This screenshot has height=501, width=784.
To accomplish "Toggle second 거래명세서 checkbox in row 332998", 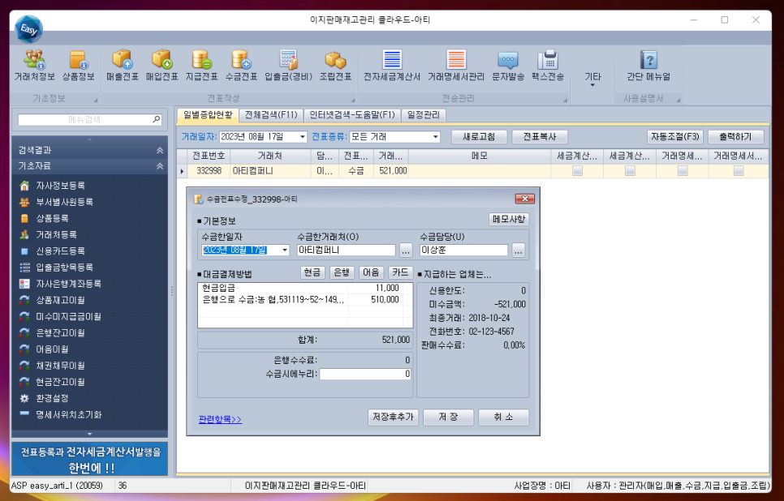I will (x=738, y=171).
